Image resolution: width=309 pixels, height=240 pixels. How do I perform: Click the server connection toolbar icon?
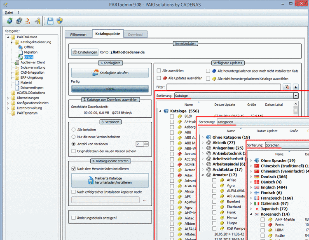click(x=19, y=21)
